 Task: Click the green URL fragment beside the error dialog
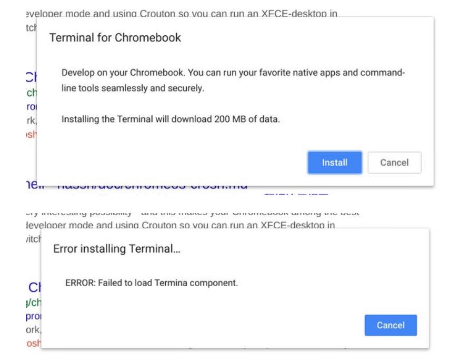(32, 303)
